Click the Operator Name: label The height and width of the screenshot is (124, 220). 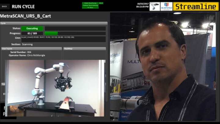tap(17, 55)
